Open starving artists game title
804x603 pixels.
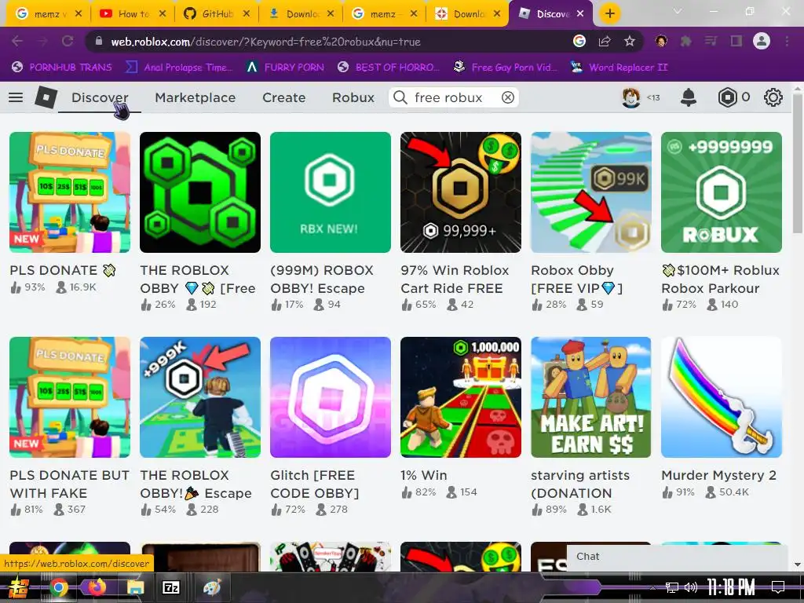(x=580, y=484)
